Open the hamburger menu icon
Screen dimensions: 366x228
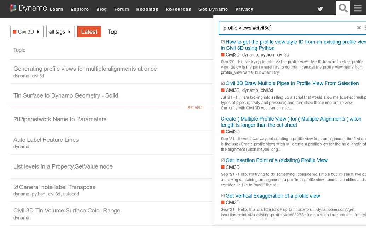coord(358,8)
